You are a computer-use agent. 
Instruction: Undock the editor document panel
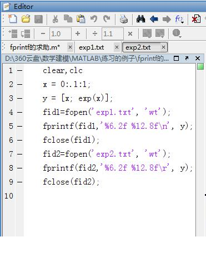click(187, 59)
